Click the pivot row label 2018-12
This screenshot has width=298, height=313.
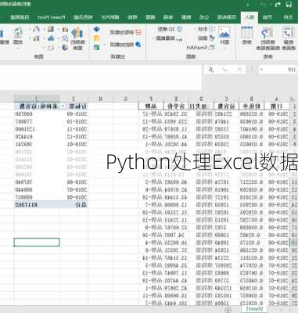77,137
